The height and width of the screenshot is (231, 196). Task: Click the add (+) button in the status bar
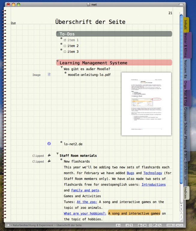(x=118, y=225)
